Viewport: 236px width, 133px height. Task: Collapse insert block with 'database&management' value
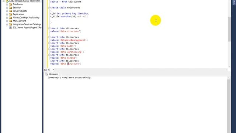(x=49, y=37)
